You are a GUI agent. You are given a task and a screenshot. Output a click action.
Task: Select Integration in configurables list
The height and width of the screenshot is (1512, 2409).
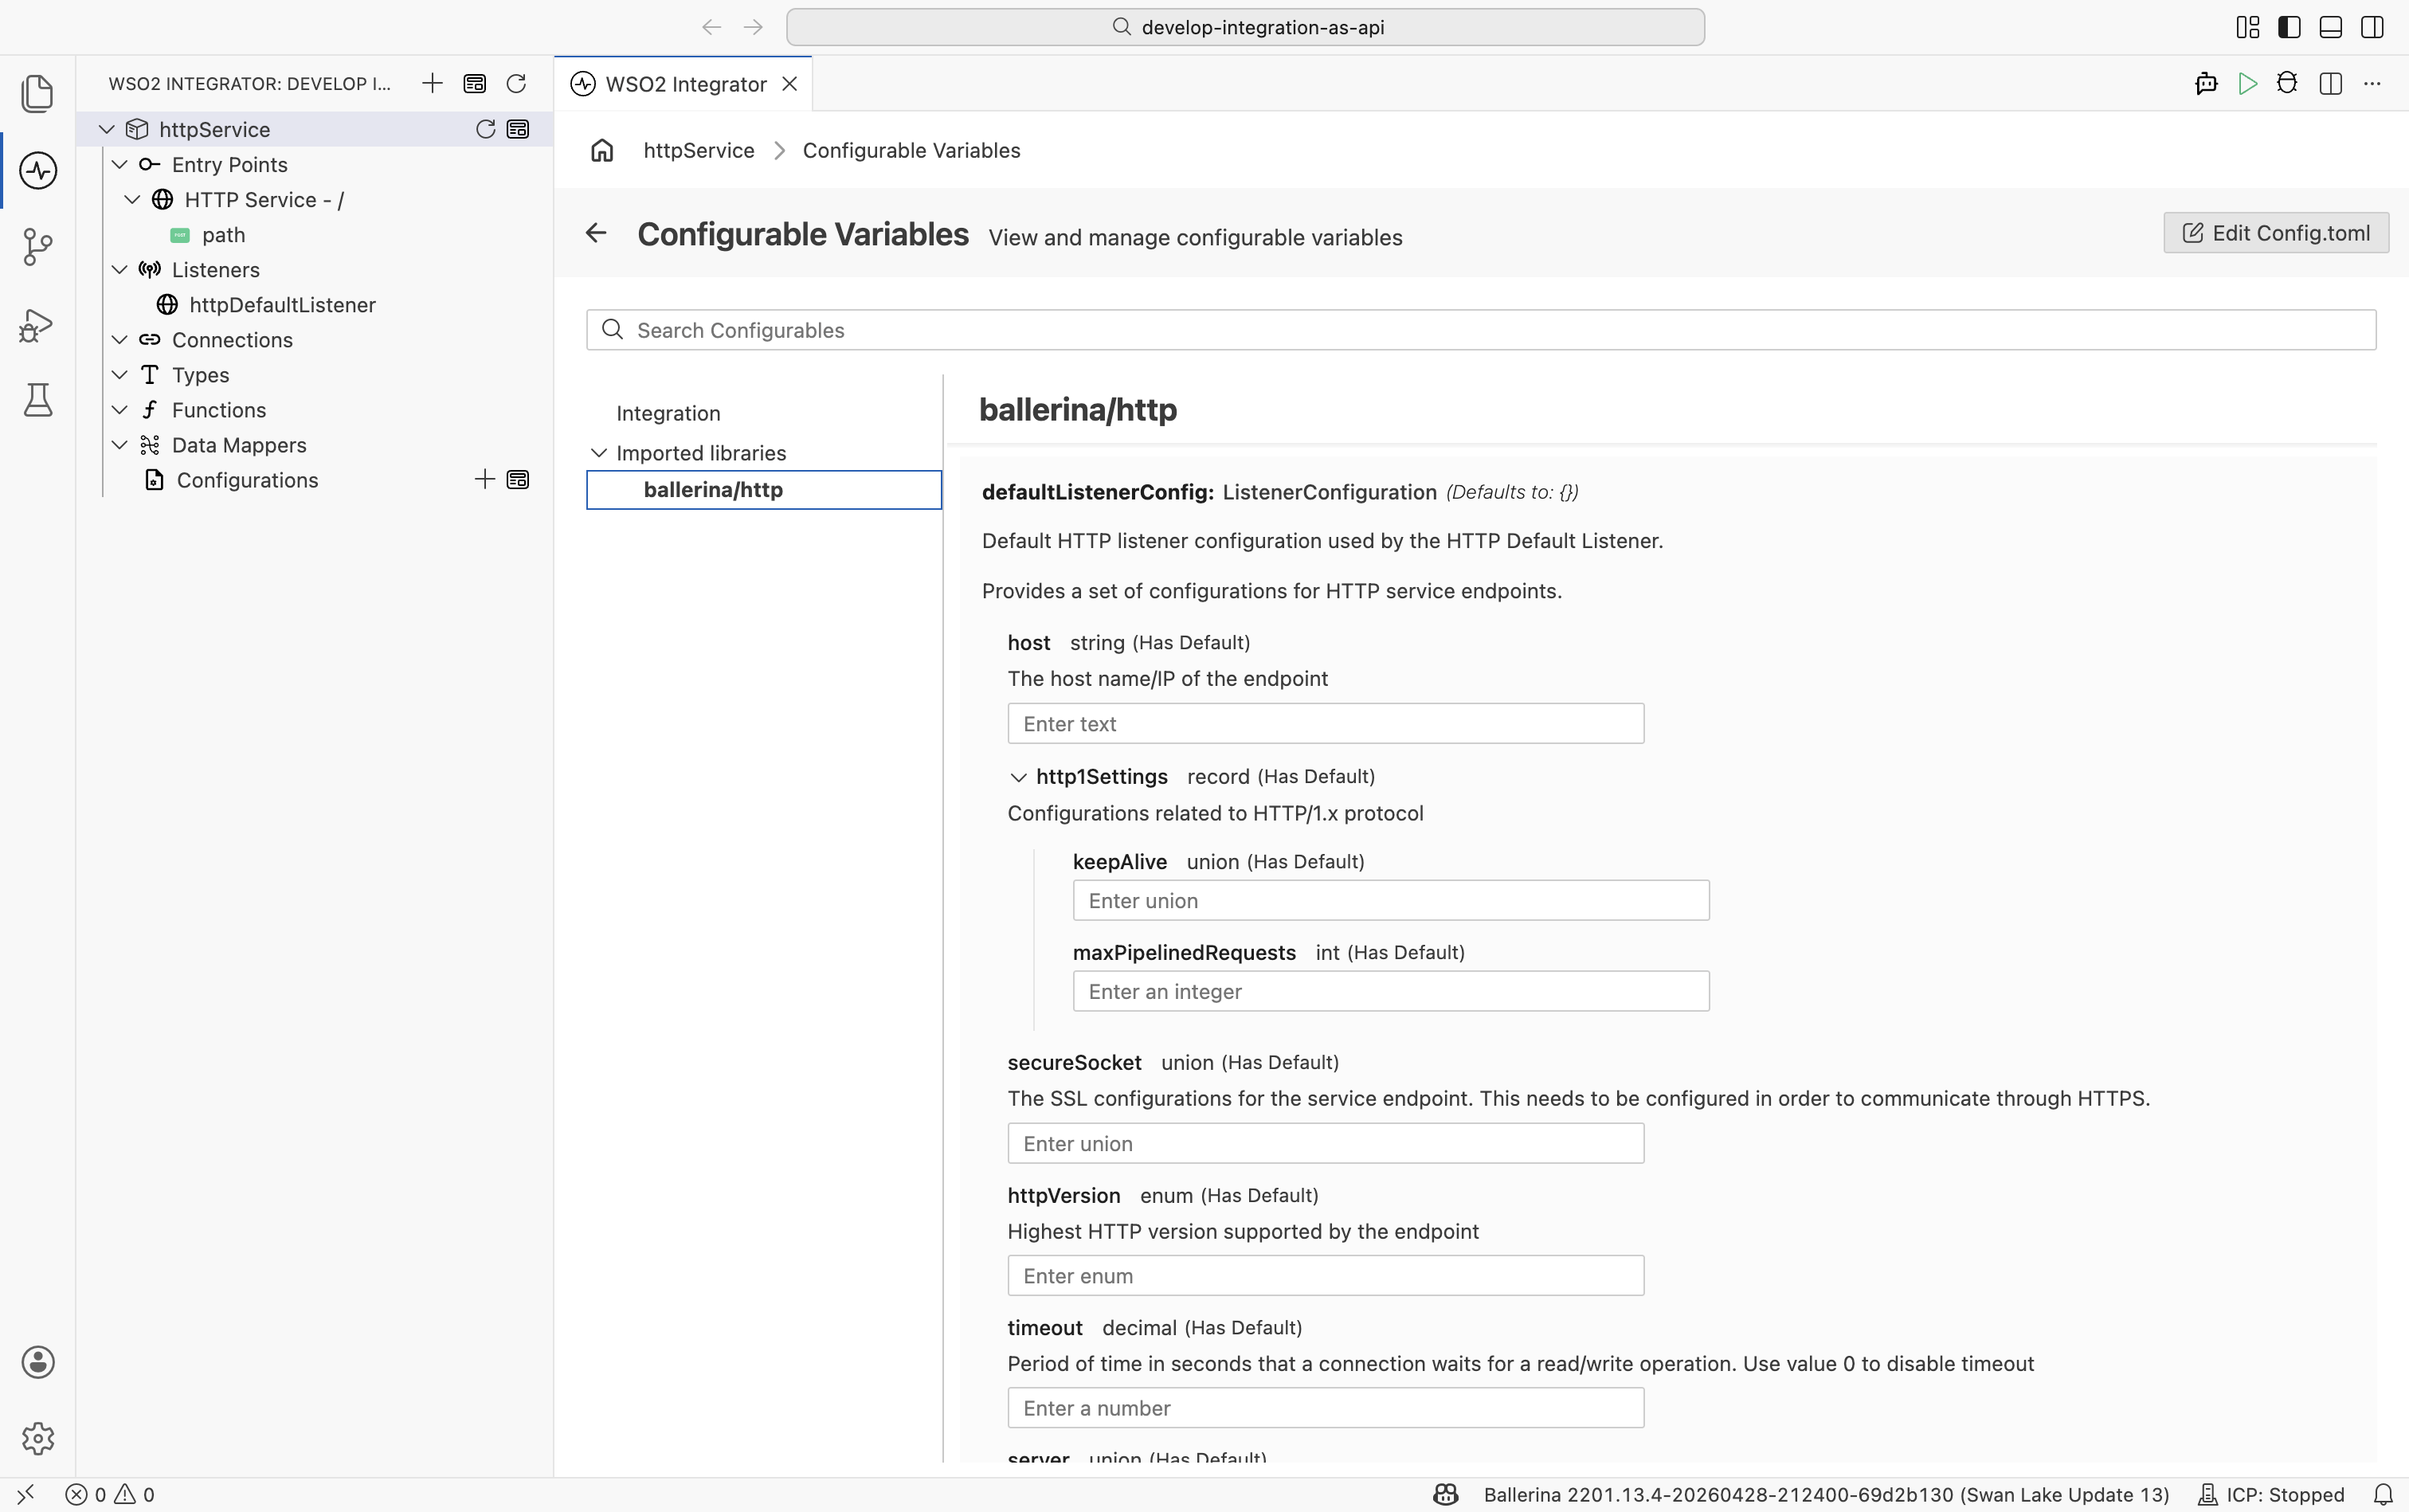click(x=668, y=413)
